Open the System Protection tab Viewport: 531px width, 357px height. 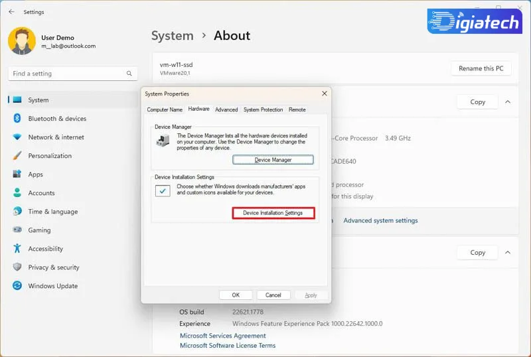coord(263,109)
